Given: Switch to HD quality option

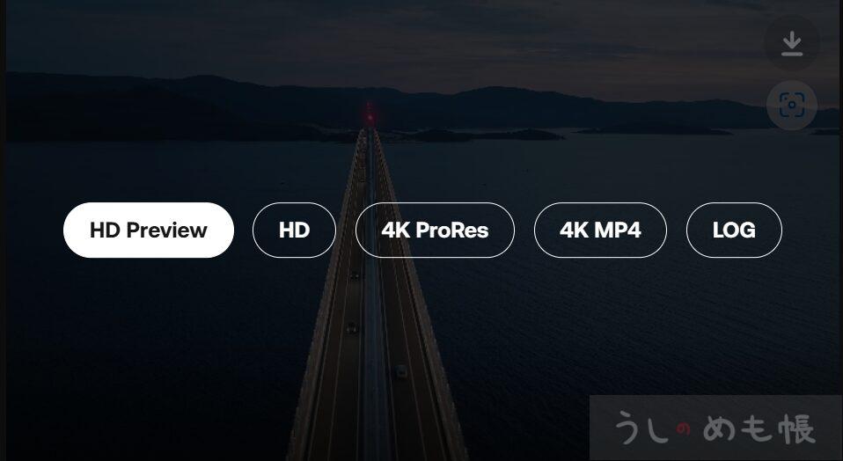Looking at the screenshot, I should (294, 230).
